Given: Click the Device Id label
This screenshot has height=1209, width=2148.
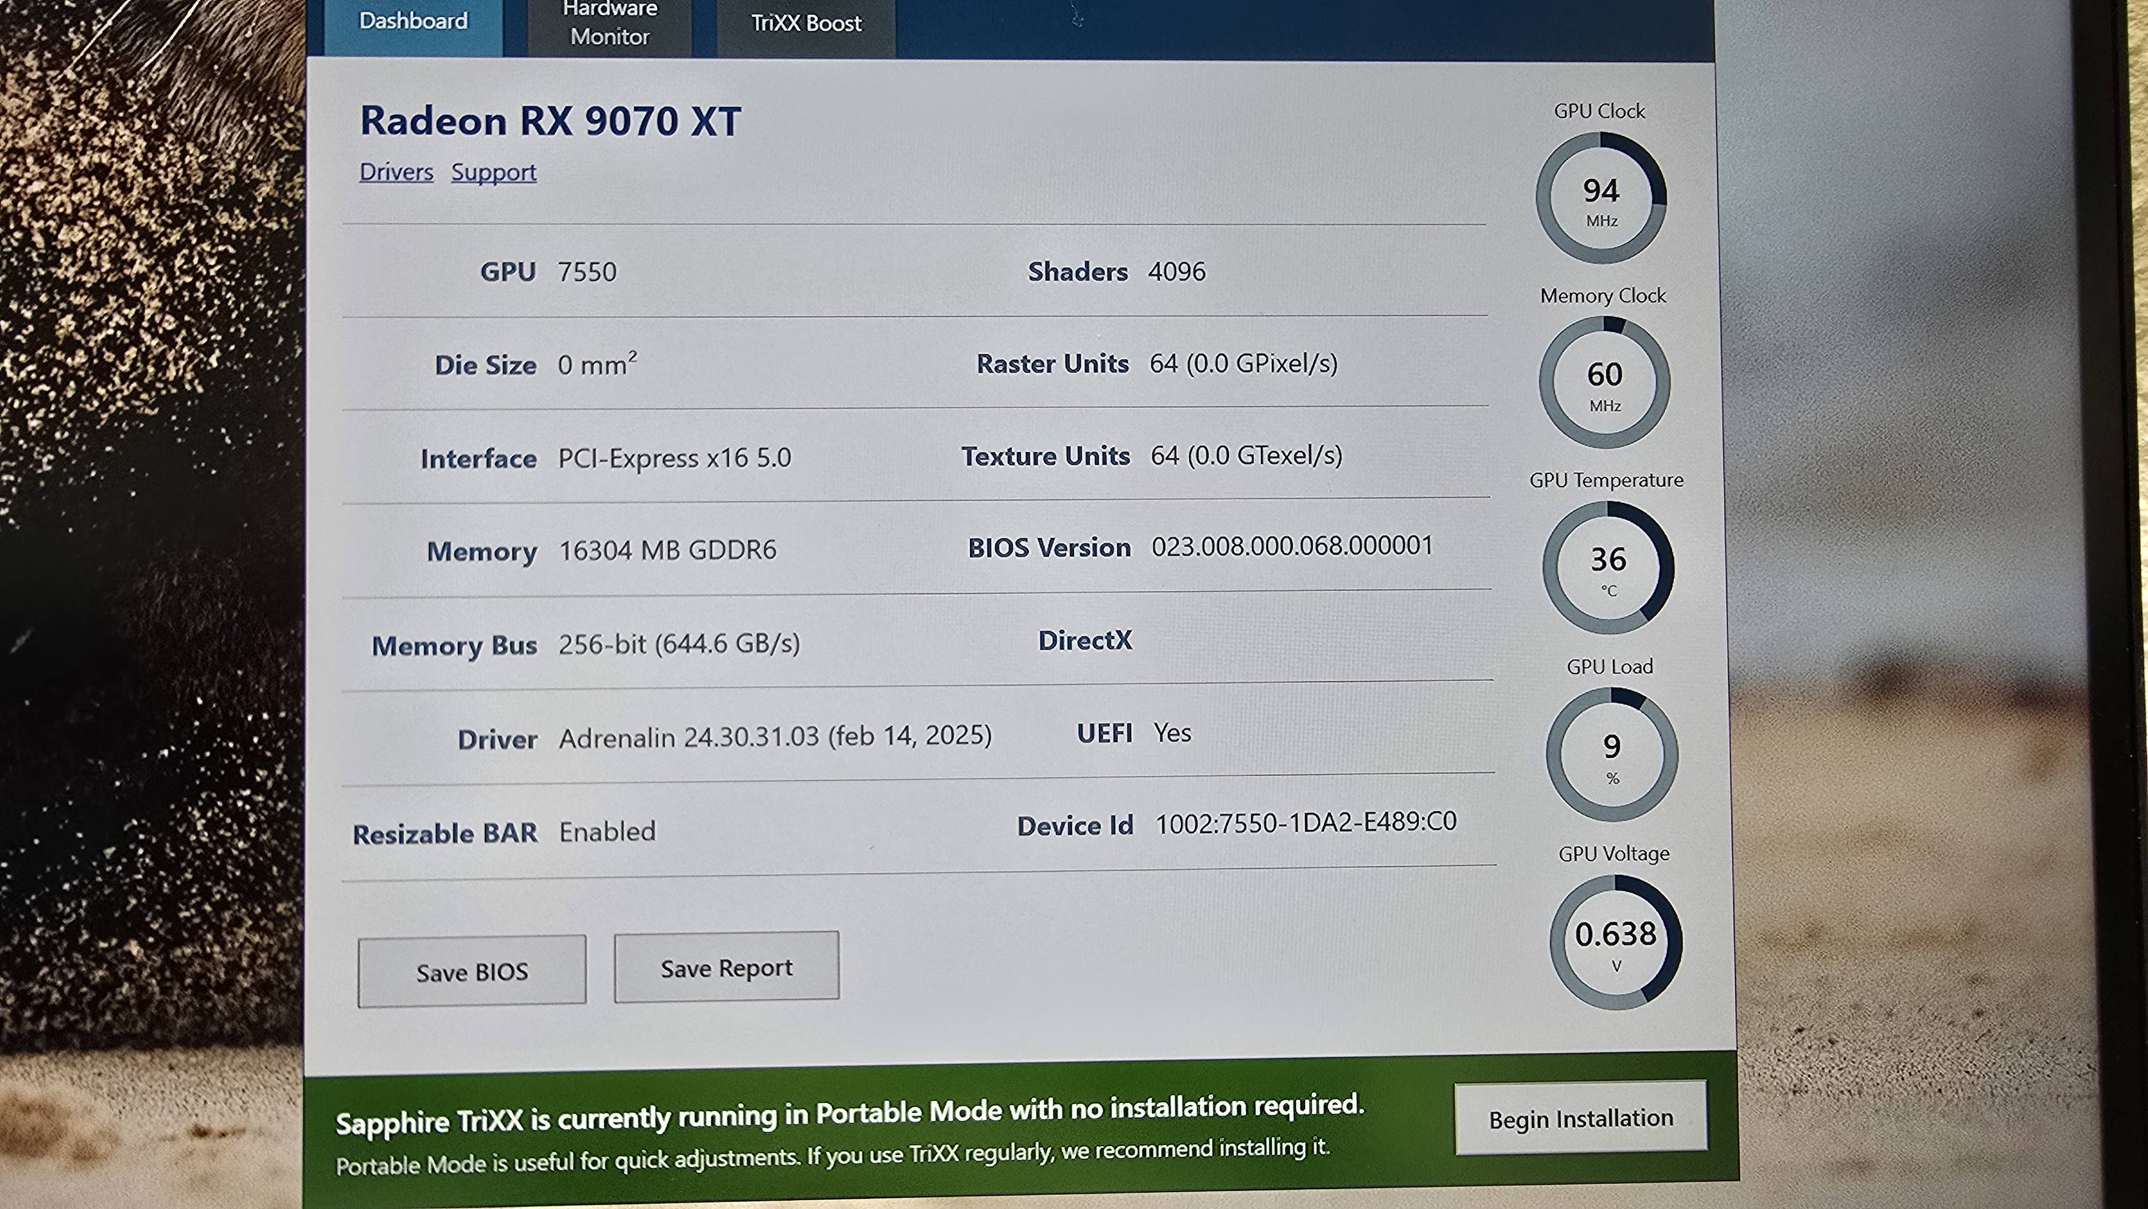Looking at the screenshot, I should click(1075, 826).
